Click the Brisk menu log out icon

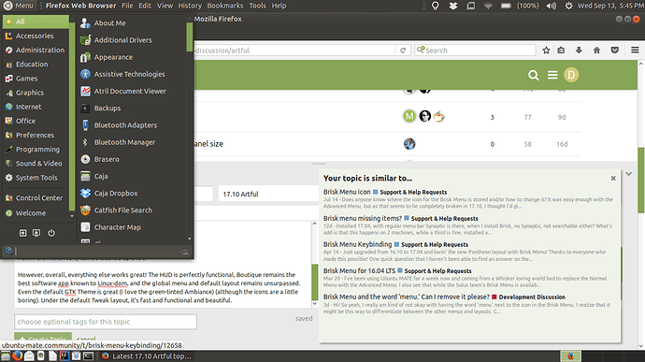click(x=23, y=233)
